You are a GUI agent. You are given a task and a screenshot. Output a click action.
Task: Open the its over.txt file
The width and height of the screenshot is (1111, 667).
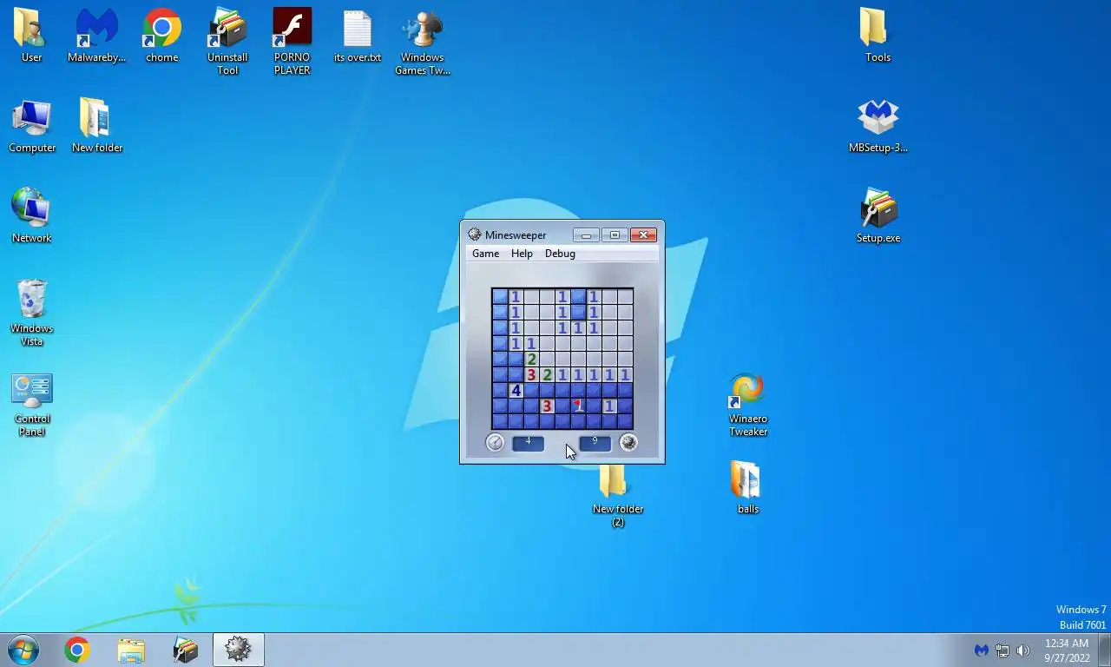[x=357, y=36]
